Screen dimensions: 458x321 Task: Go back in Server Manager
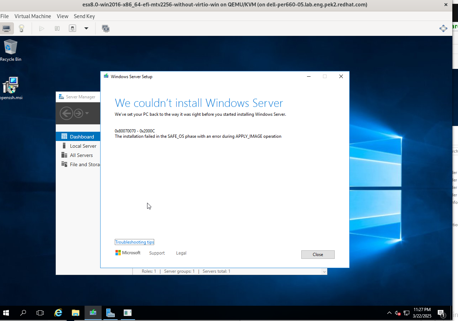pos(66,113)
